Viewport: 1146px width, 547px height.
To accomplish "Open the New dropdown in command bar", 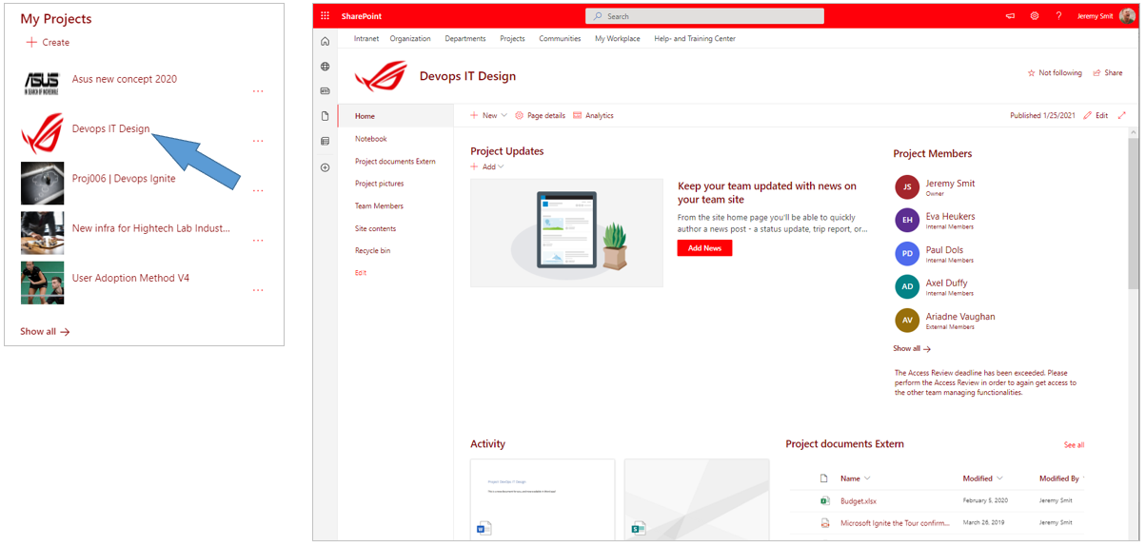I will pyautogui.click(x=489, y=115).
